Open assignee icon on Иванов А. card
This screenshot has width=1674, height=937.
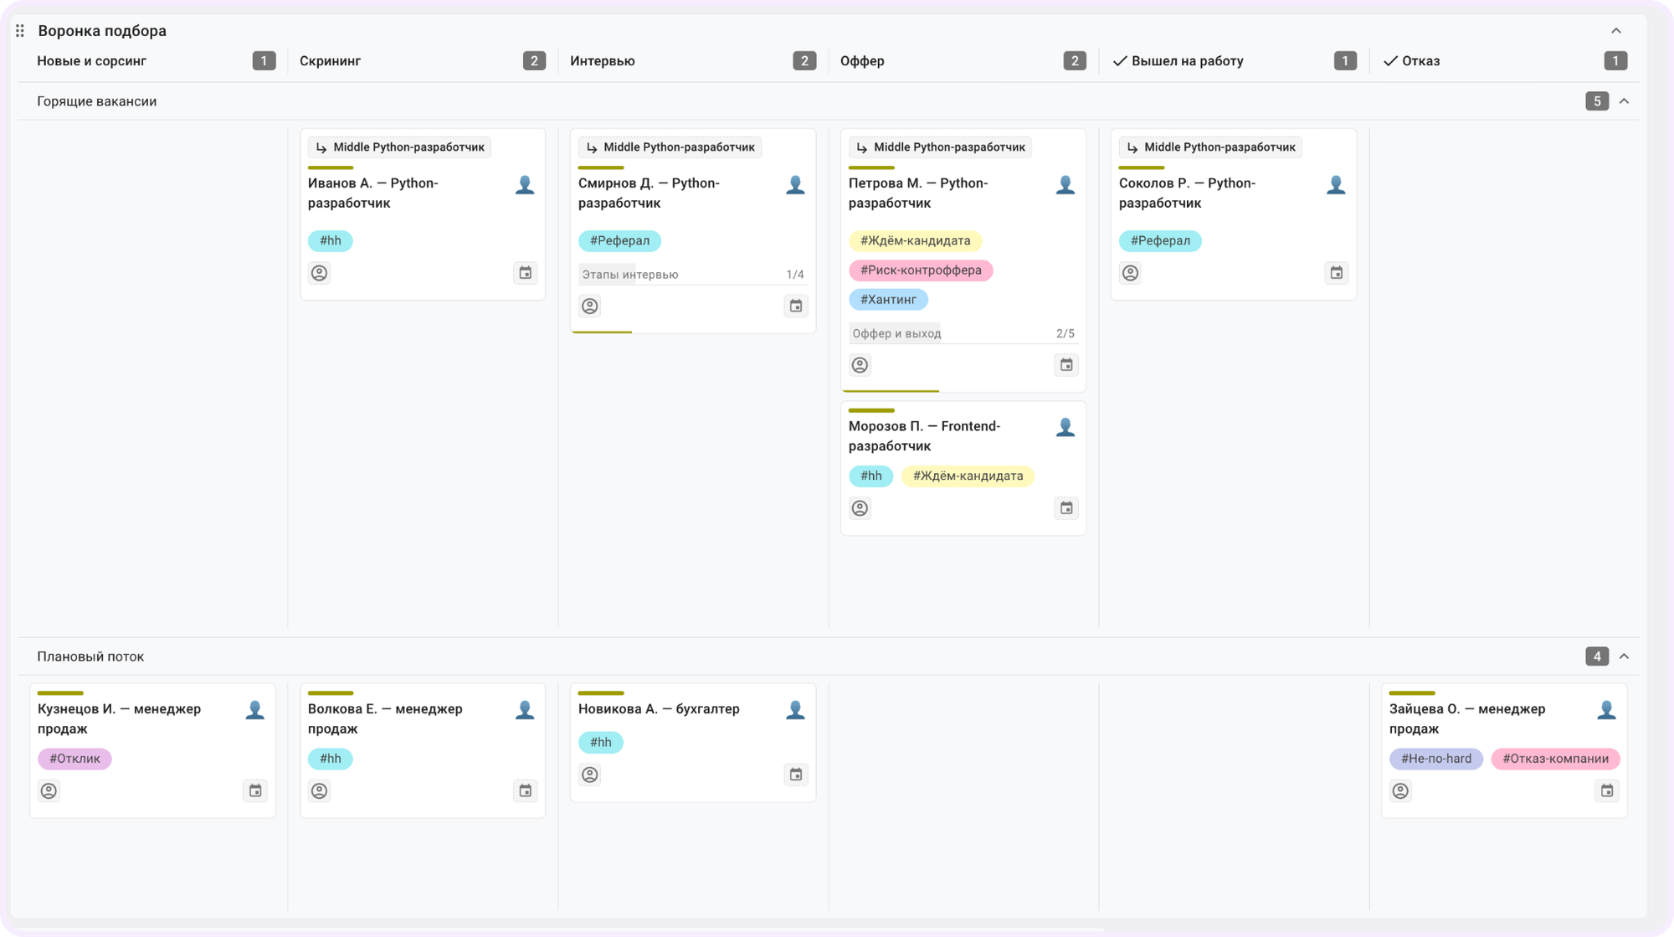pos(319,273)
